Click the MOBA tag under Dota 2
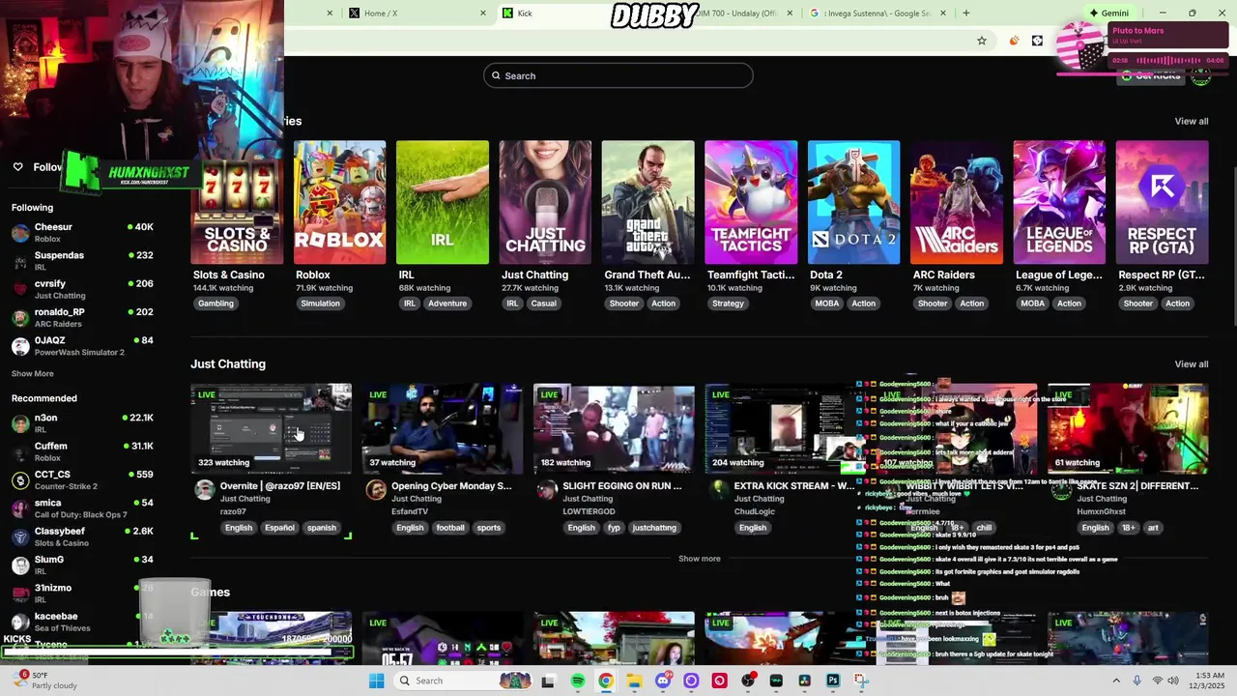The image size is (1237, 696). pos(827,304)
